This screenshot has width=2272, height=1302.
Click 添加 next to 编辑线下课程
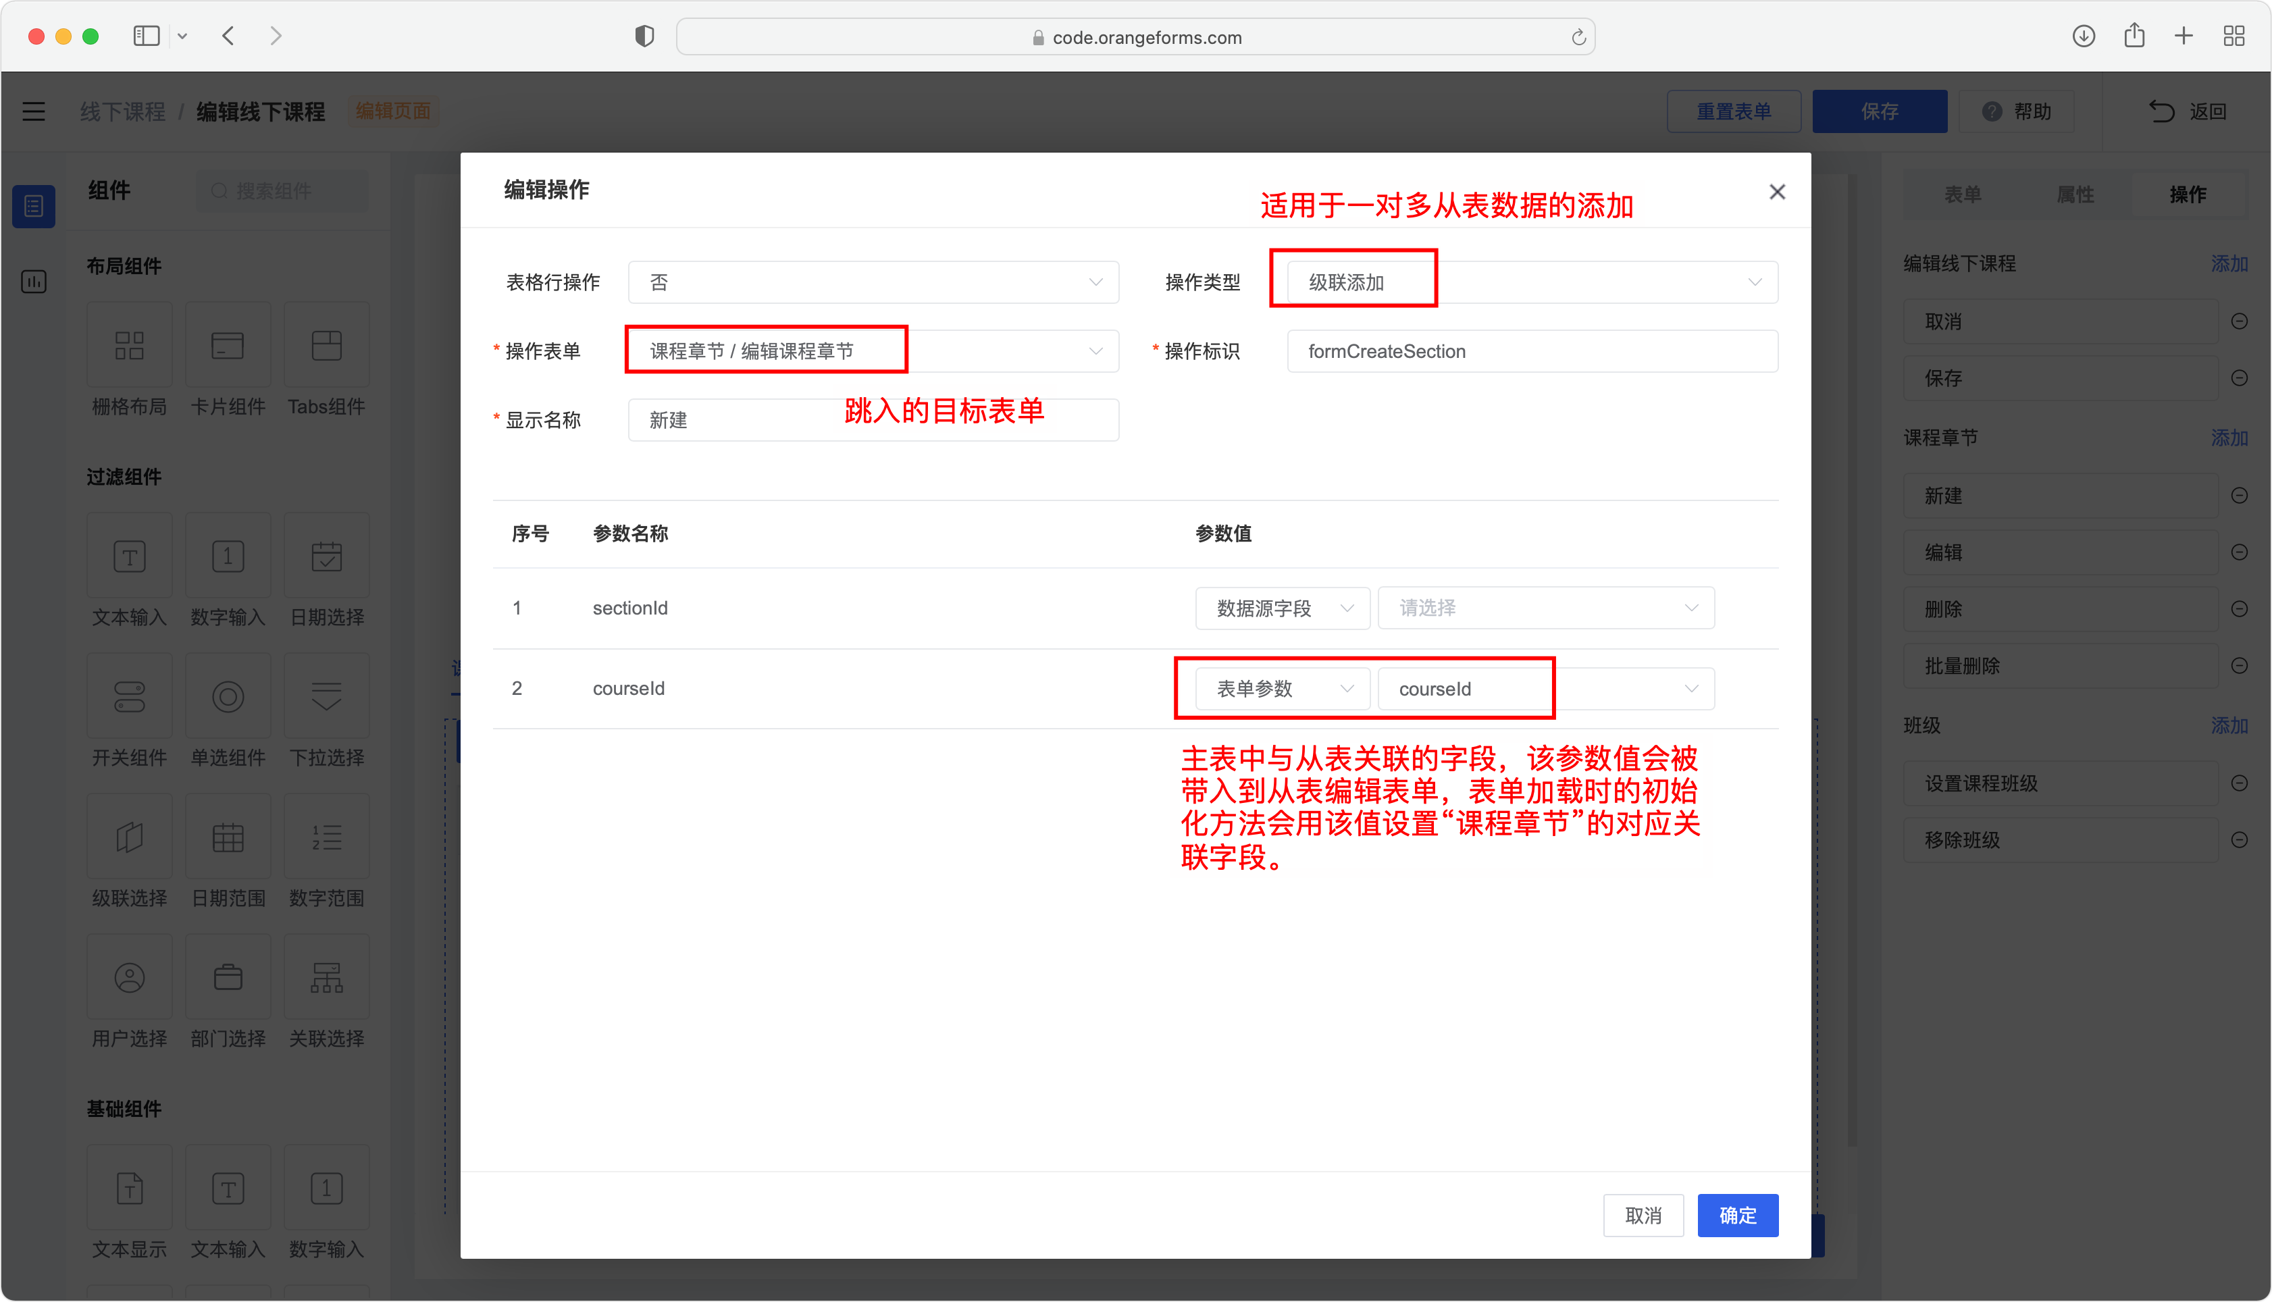pos(2228,264)
